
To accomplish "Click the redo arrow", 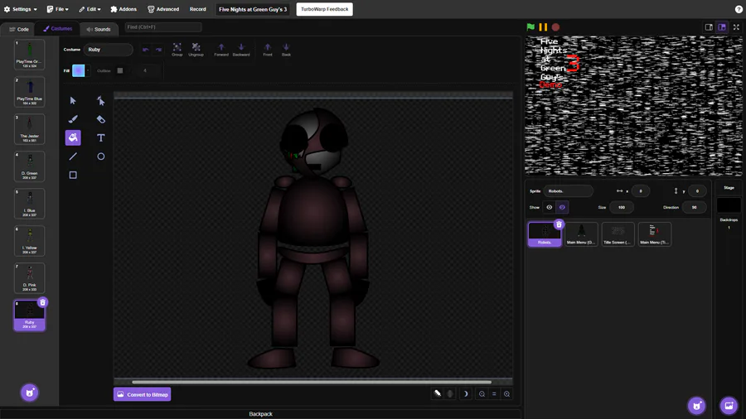I will pyautogui.click(x=158, y=50).
